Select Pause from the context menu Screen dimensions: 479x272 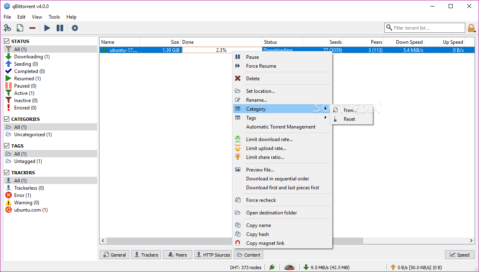282,57
